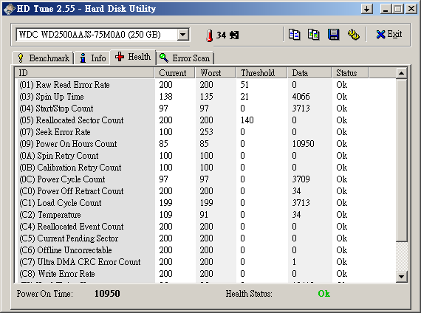Sort by the Threshold column header
Image resolution: width=421 pixels, height=313 pixels.
pos(261,73)
